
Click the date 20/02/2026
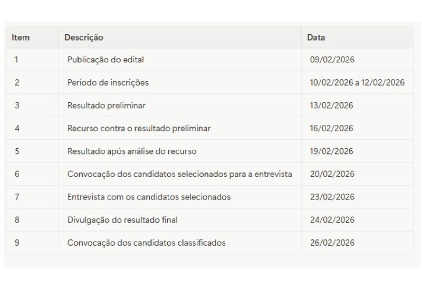pyautogui.click(x=332, y=174)
